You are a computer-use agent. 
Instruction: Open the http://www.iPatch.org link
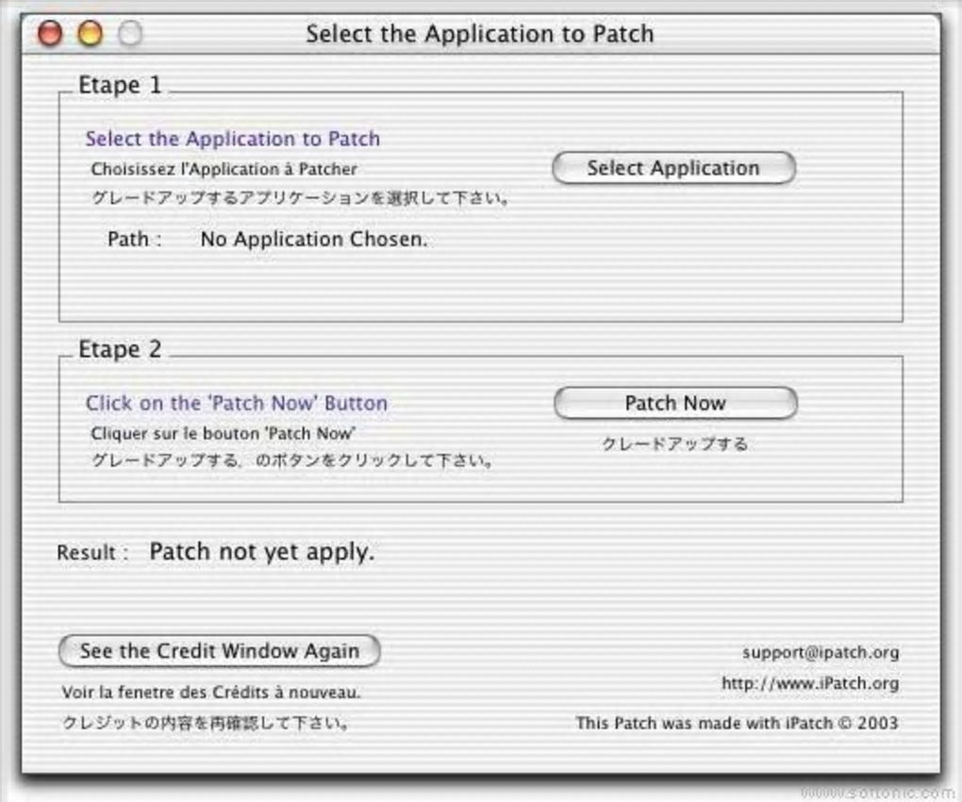(x=810, y=683)
